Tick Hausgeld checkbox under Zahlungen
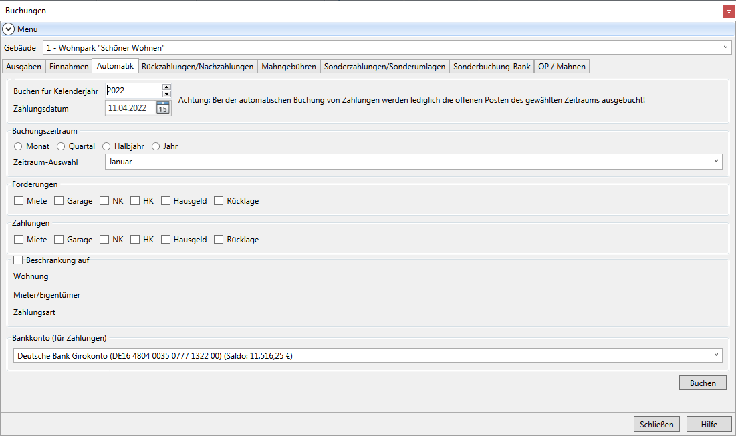This screenshot has width=736, height=436. (166, 240)
